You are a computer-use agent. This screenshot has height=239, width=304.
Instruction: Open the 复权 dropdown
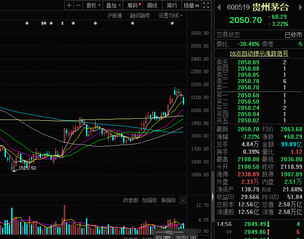click(x=93, y=5)
